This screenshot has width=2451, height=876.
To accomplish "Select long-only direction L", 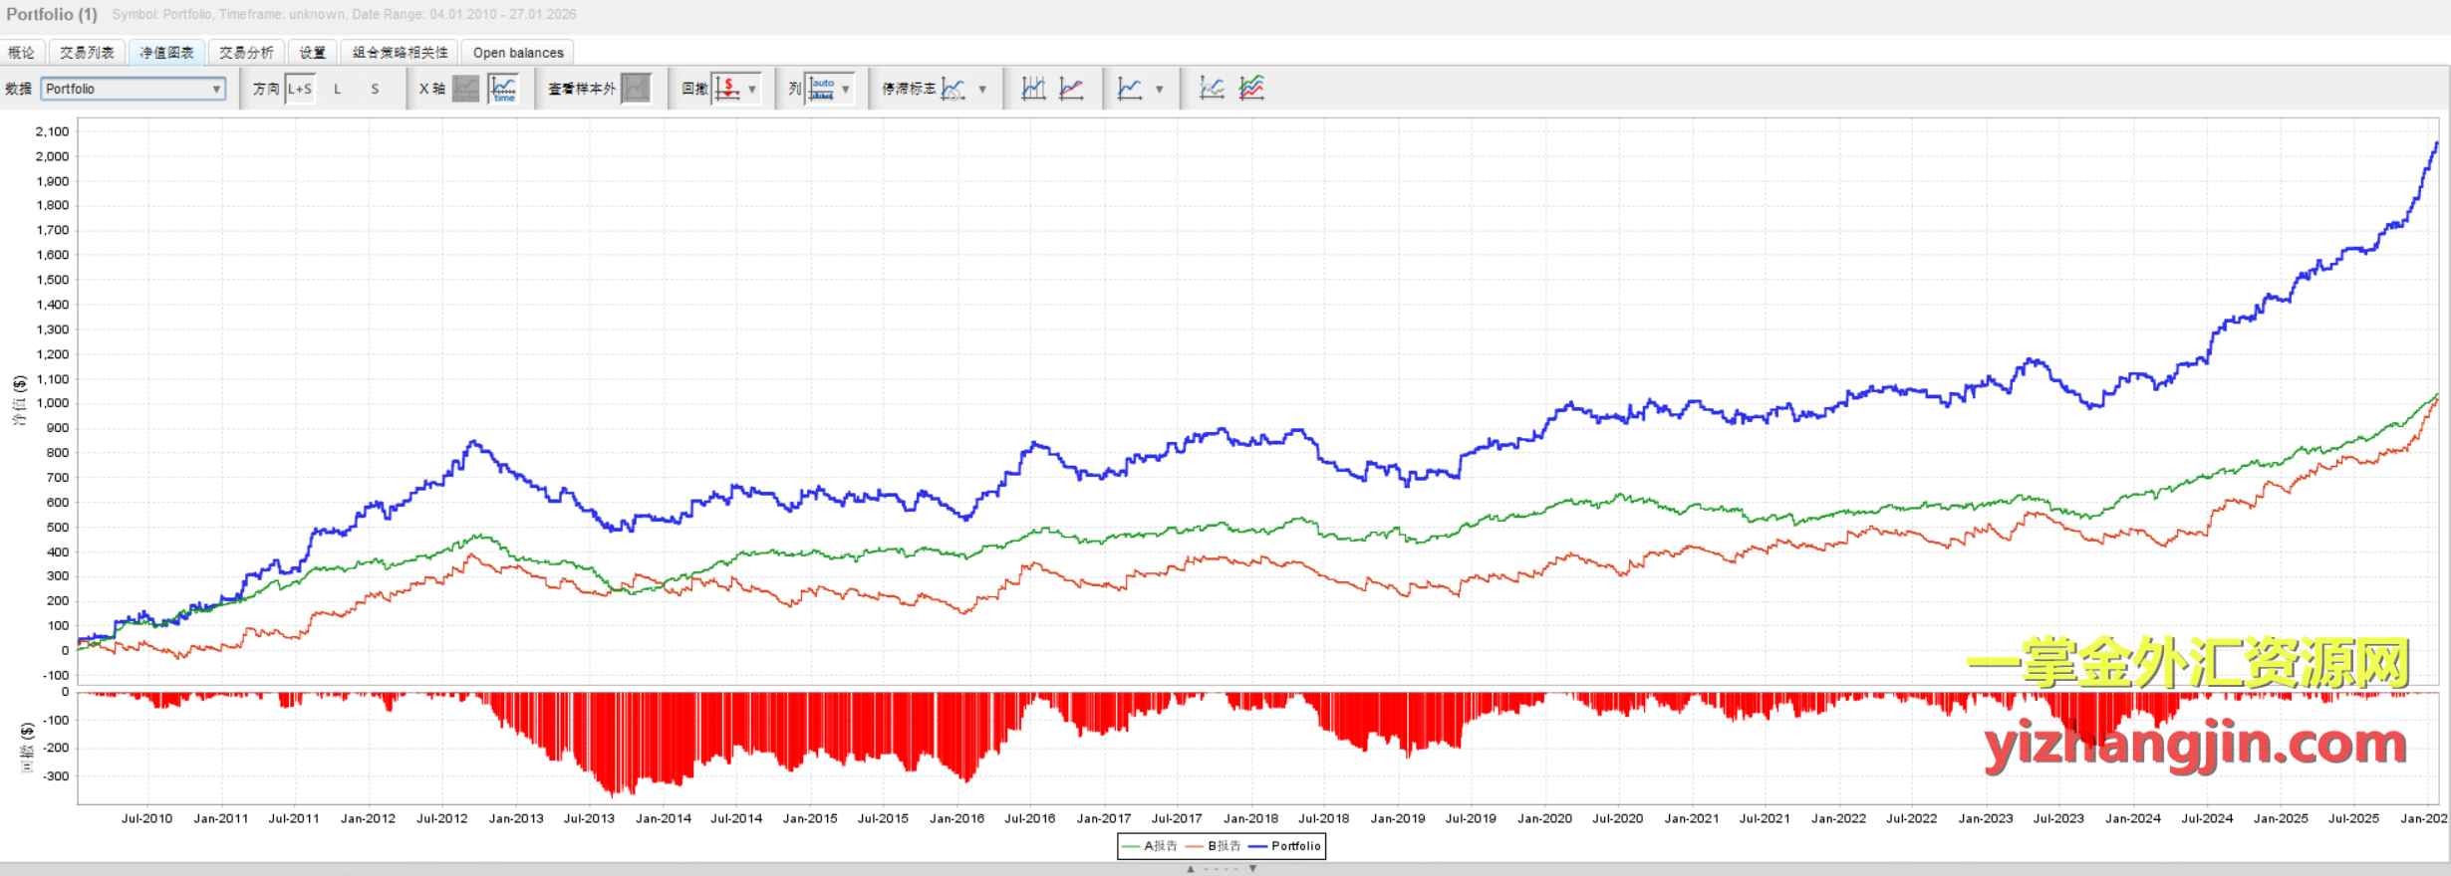I will pyautogui.click(x=338, y=89).
